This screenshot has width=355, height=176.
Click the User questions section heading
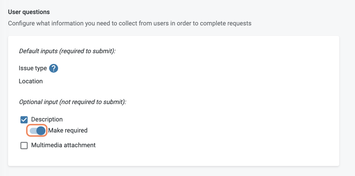[x=29, y=12]
